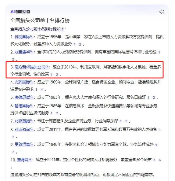Open the 北京慧猎 link

(22, 121)
